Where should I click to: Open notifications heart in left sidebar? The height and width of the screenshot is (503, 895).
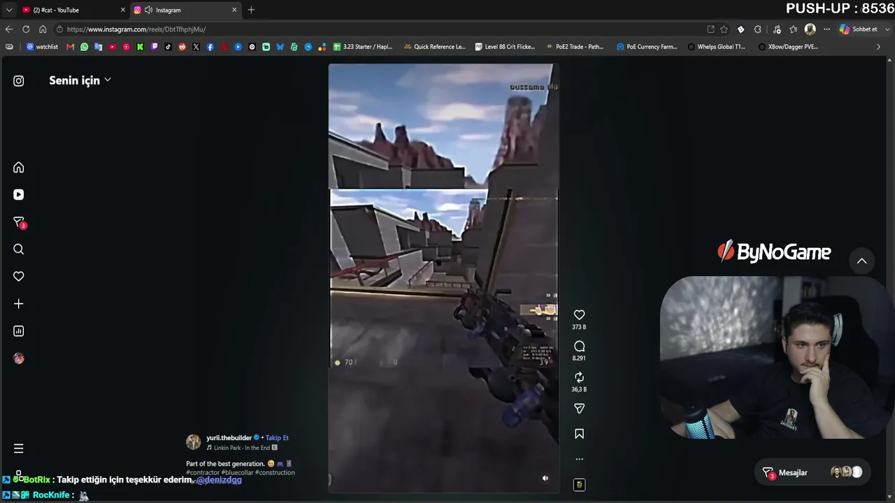pos(19,277)
